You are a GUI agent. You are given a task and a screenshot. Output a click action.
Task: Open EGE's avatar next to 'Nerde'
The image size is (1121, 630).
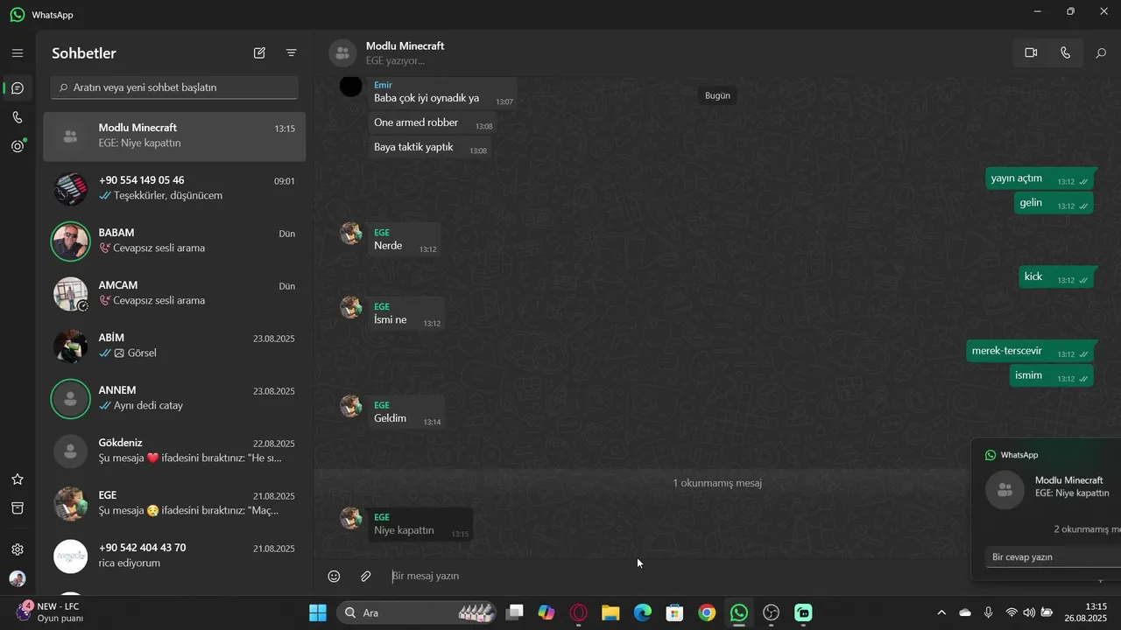(351, 234)
